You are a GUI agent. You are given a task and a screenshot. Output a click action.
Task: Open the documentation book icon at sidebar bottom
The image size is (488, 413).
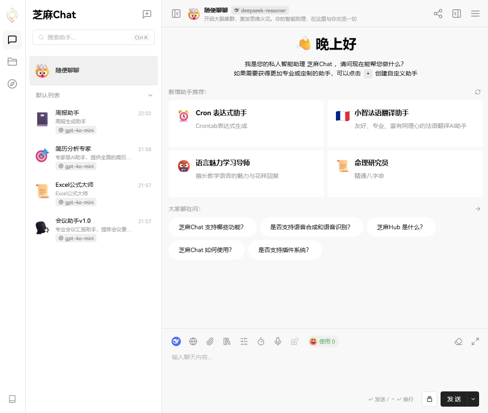point(12,399)
